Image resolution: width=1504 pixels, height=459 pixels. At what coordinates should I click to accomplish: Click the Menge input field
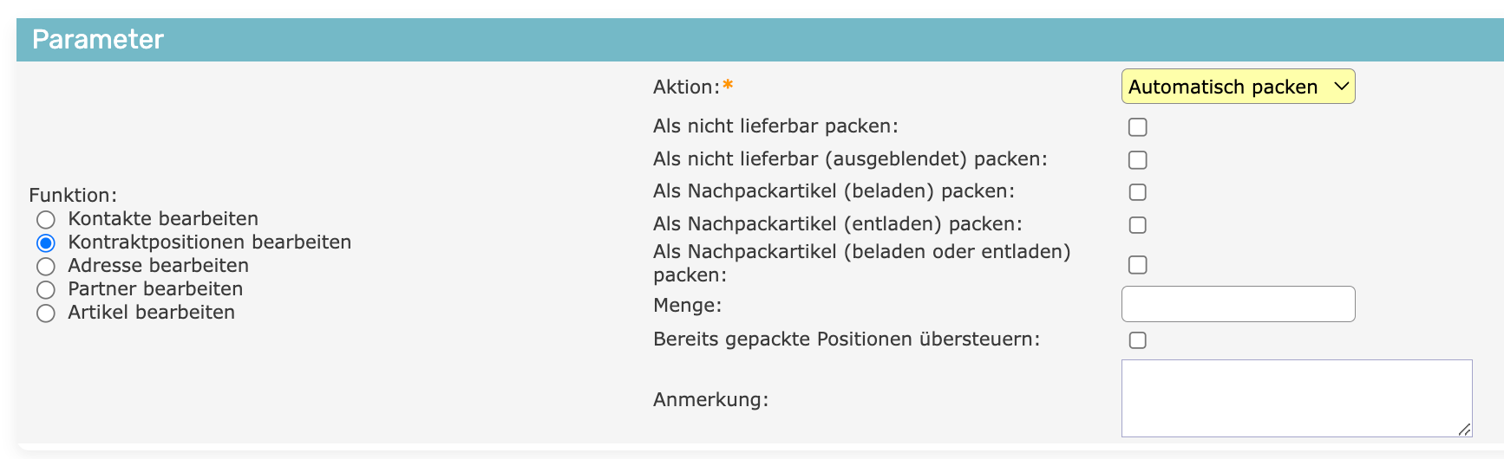[x=1238, y=304]
